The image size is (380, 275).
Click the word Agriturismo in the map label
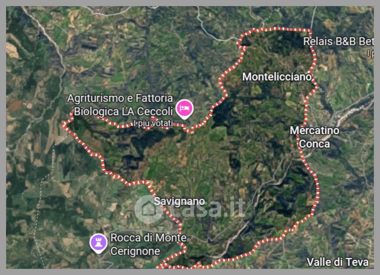coord(95,99)
